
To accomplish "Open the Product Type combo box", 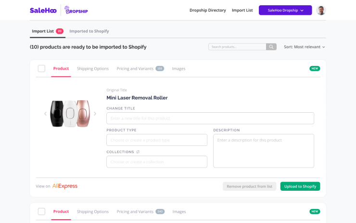I will pyautogui.click(x=157, y=140).
